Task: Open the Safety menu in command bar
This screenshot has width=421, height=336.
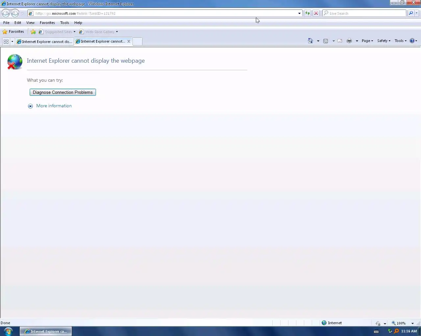Action: coord(384,41)
